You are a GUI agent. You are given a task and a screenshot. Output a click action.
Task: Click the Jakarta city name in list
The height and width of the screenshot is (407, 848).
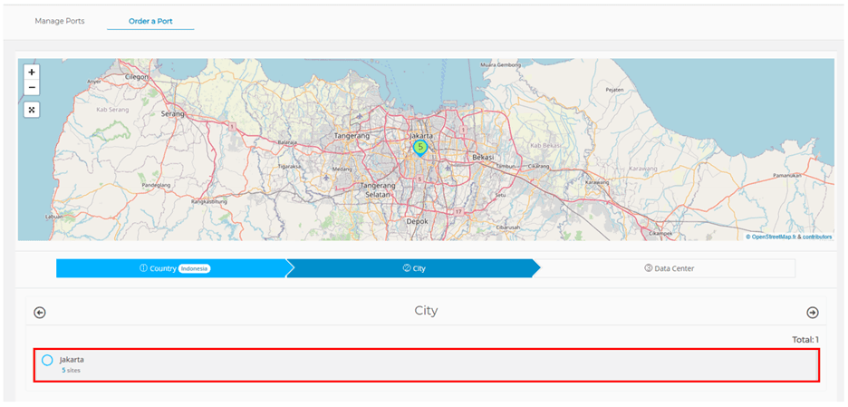click(72, 359)
